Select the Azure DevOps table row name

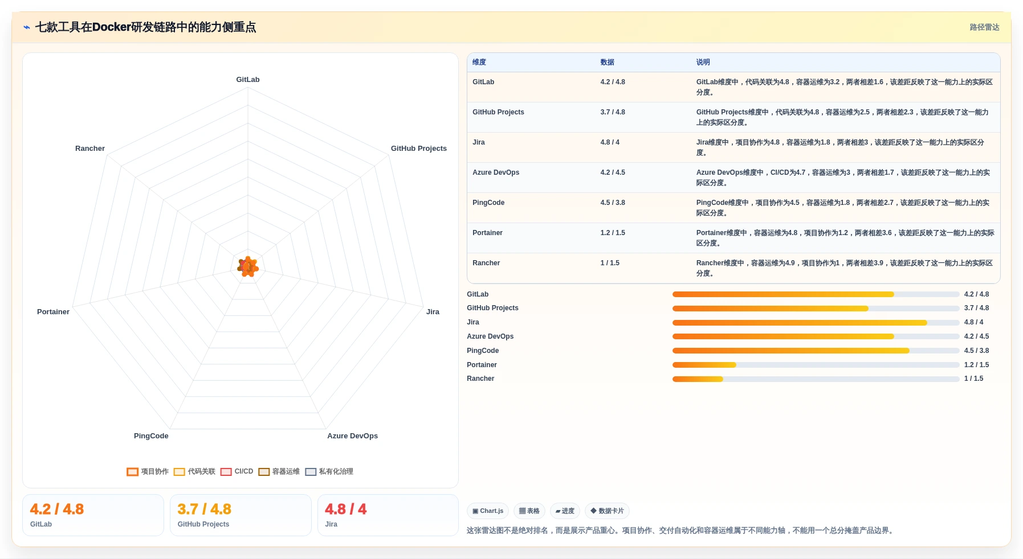click(x=496, y=172)
